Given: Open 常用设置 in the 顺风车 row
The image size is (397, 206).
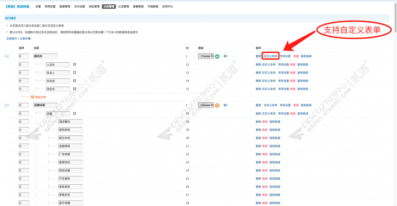Looking at the screenshot, I should 285,56.
